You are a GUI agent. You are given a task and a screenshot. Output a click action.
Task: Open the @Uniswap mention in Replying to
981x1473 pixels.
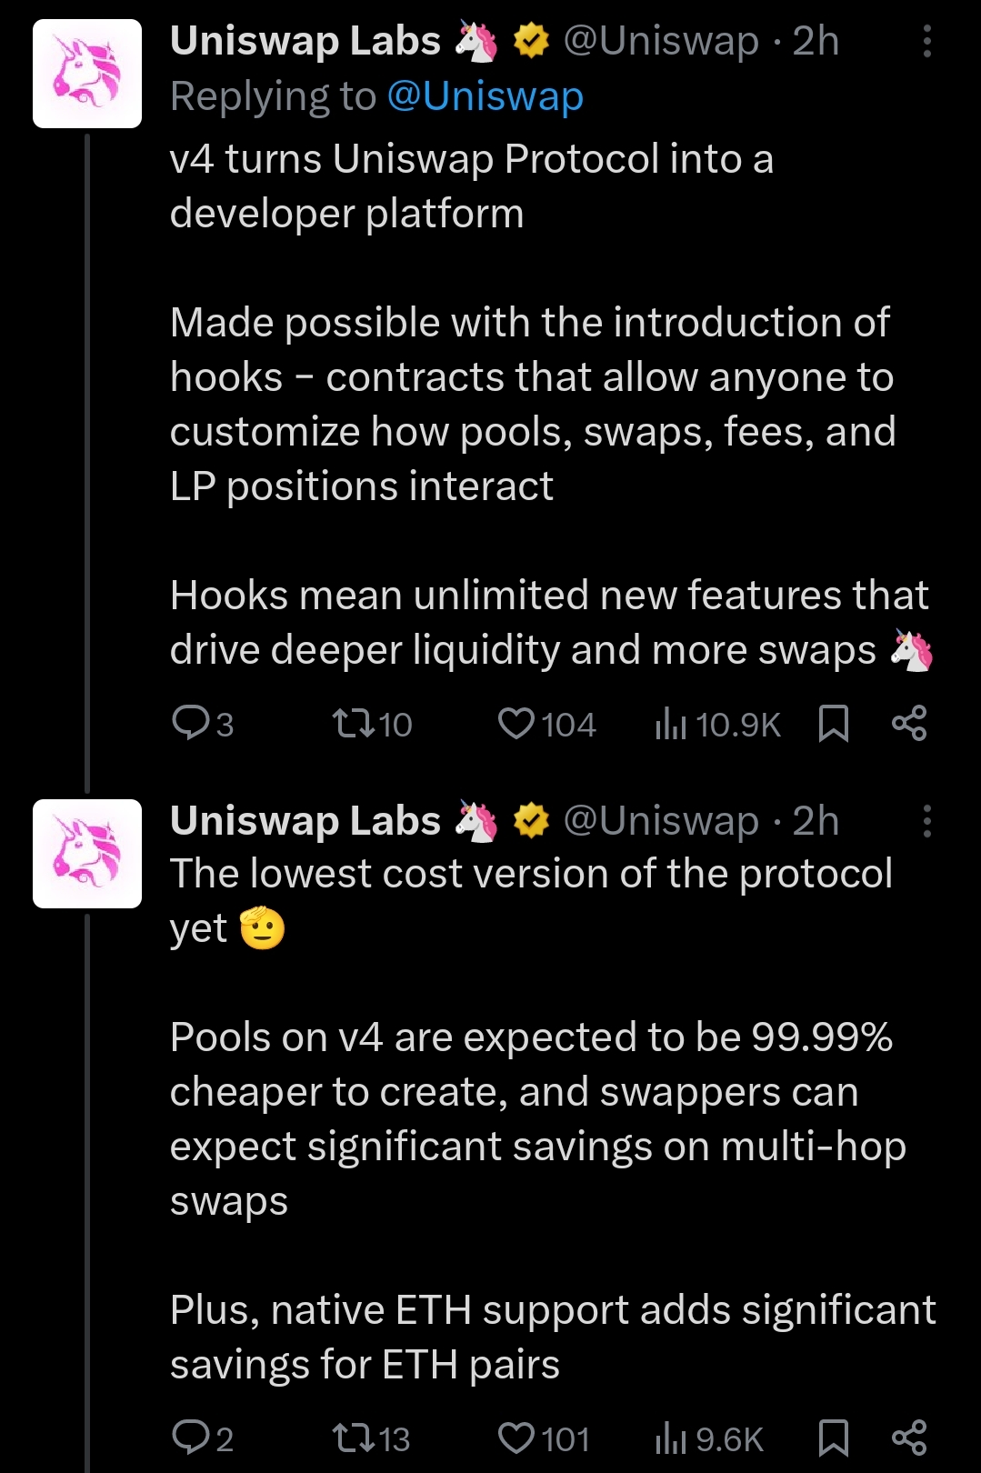coord(485,96)
